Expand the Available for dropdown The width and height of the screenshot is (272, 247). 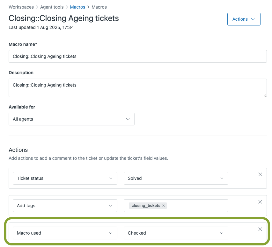pyautogui.click(x=71, y=119)
